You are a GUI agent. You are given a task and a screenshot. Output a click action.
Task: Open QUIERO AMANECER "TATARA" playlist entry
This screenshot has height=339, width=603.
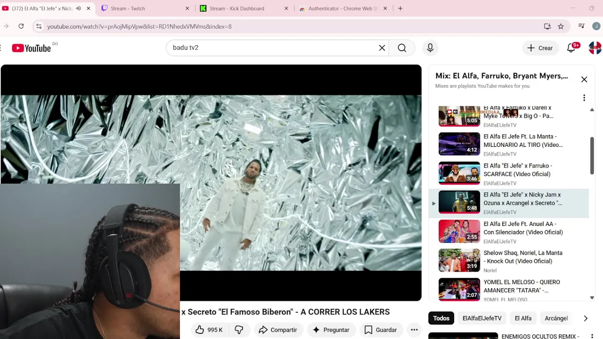click(509, 289)
